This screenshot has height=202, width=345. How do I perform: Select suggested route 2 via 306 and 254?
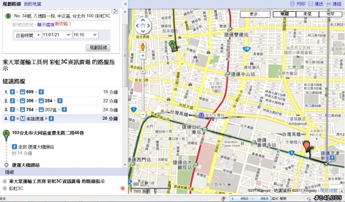(61, 101)
